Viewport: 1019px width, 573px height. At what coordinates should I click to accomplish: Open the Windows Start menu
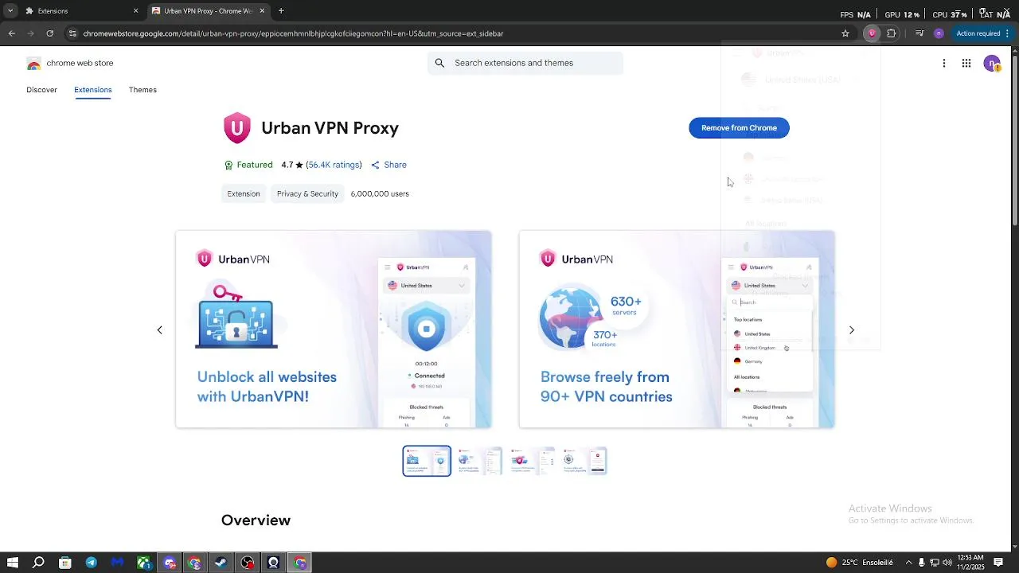click(12, 563)
